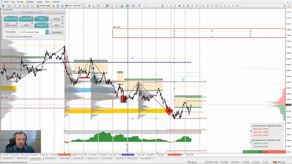The width and height of the screenshot is (292, 164).
Task: Check 'Не использовать forward point' option
Action: pyautogui.click(x=5, y=36)
